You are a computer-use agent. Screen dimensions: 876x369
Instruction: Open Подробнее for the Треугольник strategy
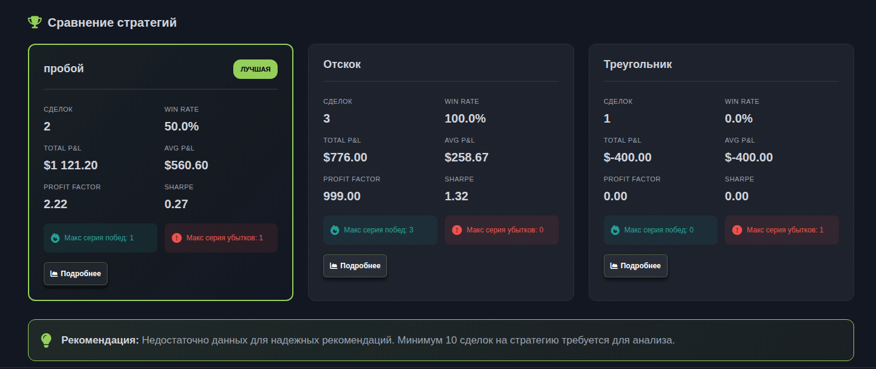coord(635,266)
